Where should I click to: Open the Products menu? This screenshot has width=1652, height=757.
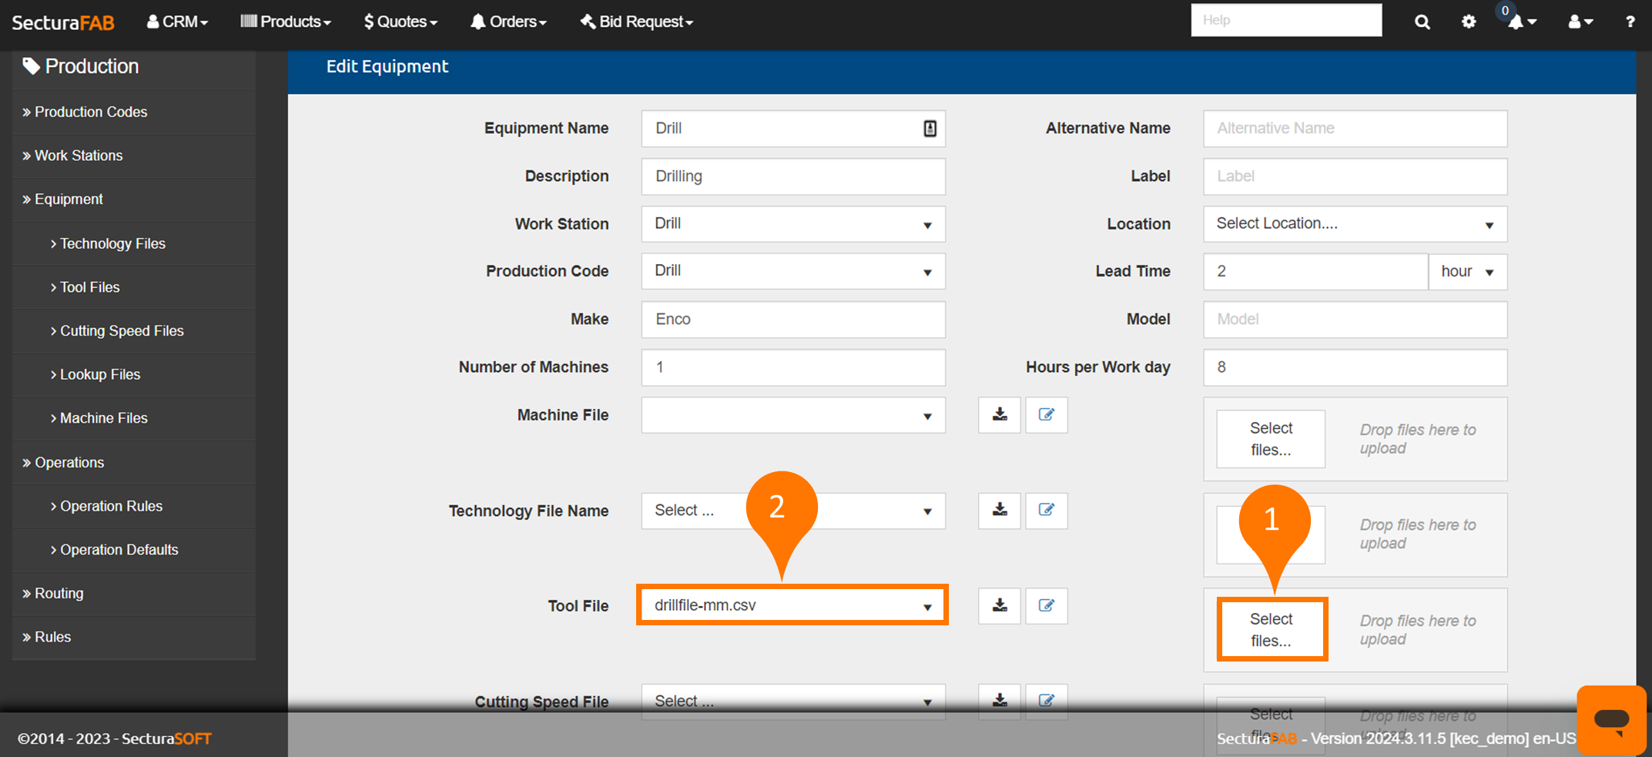(x=286, y=22)
